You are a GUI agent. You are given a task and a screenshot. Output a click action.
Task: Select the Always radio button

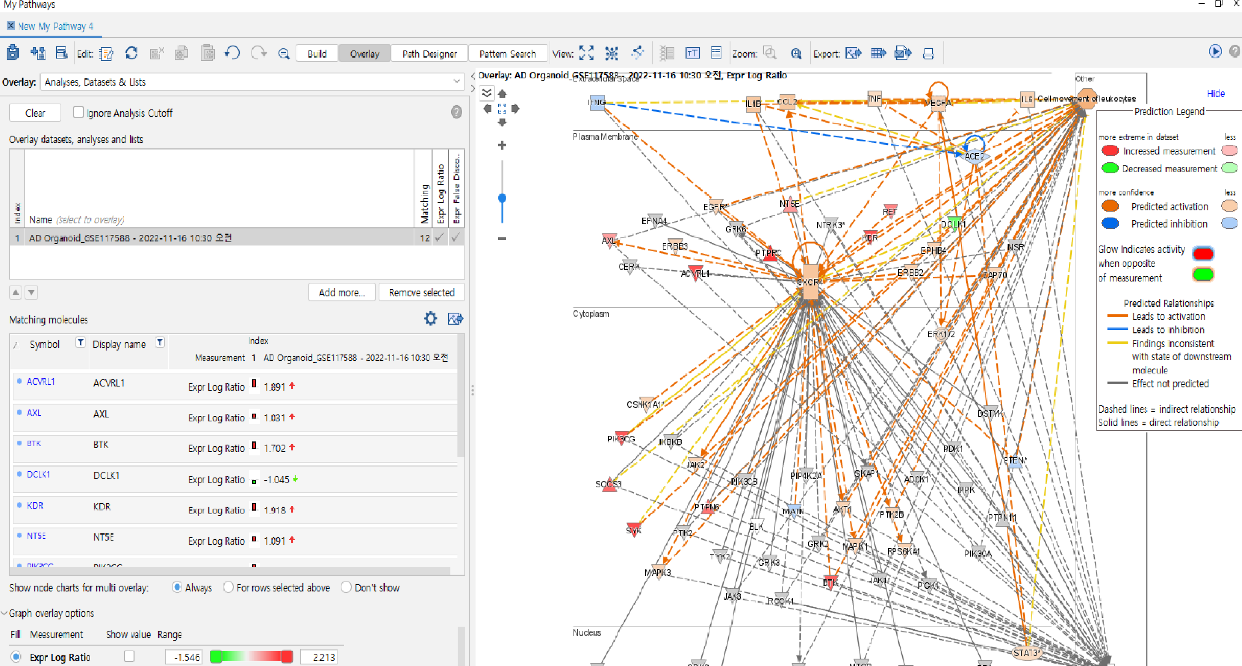(x=177, y=588)
